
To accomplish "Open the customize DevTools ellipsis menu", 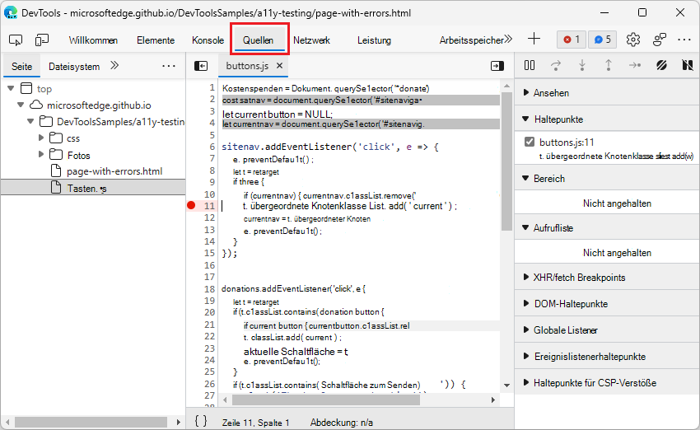I will [x=684, y=40].
